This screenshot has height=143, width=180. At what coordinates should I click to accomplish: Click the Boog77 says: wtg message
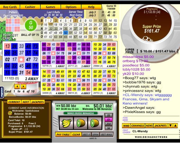coord(139,78)
